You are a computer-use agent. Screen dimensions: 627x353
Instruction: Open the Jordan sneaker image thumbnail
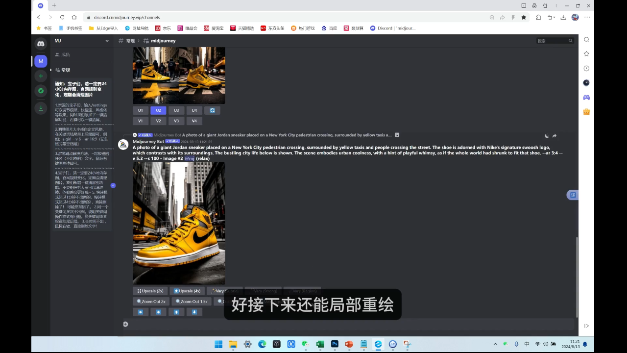coord(179,223)
